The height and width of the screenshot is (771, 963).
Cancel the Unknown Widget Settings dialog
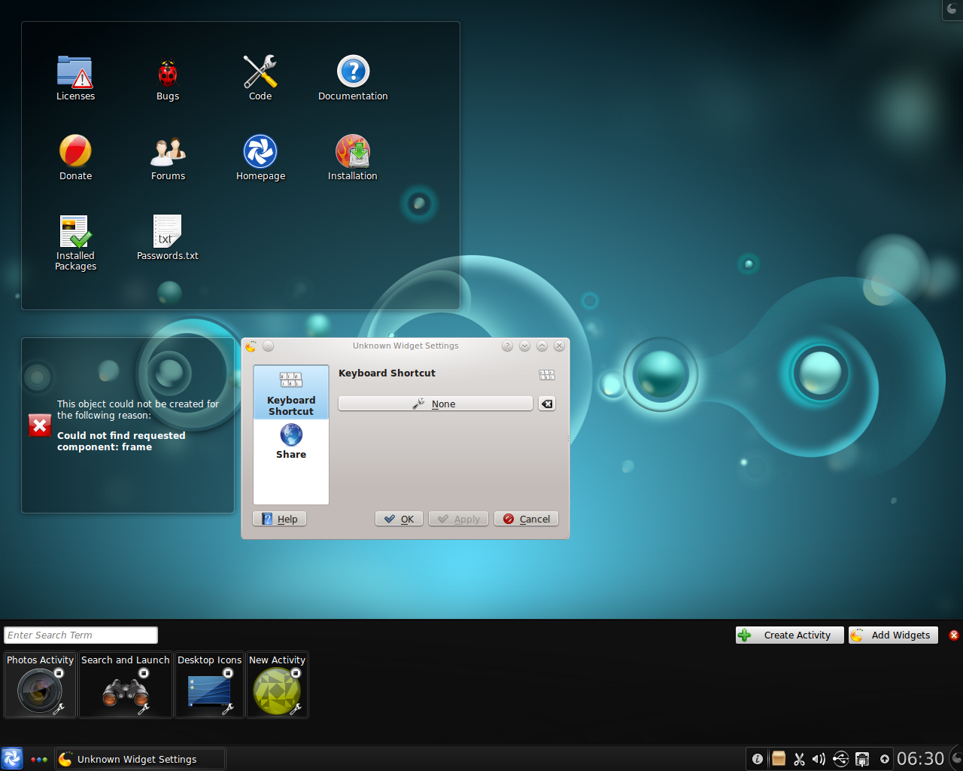(526, 519)
